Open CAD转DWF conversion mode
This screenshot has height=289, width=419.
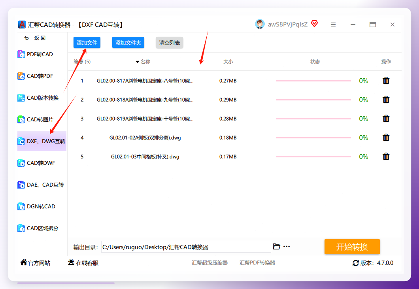tap(41, 163)
